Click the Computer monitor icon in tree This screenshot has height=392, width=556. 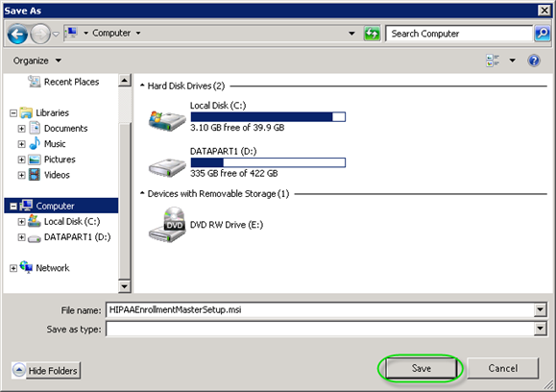pos(26,206)
